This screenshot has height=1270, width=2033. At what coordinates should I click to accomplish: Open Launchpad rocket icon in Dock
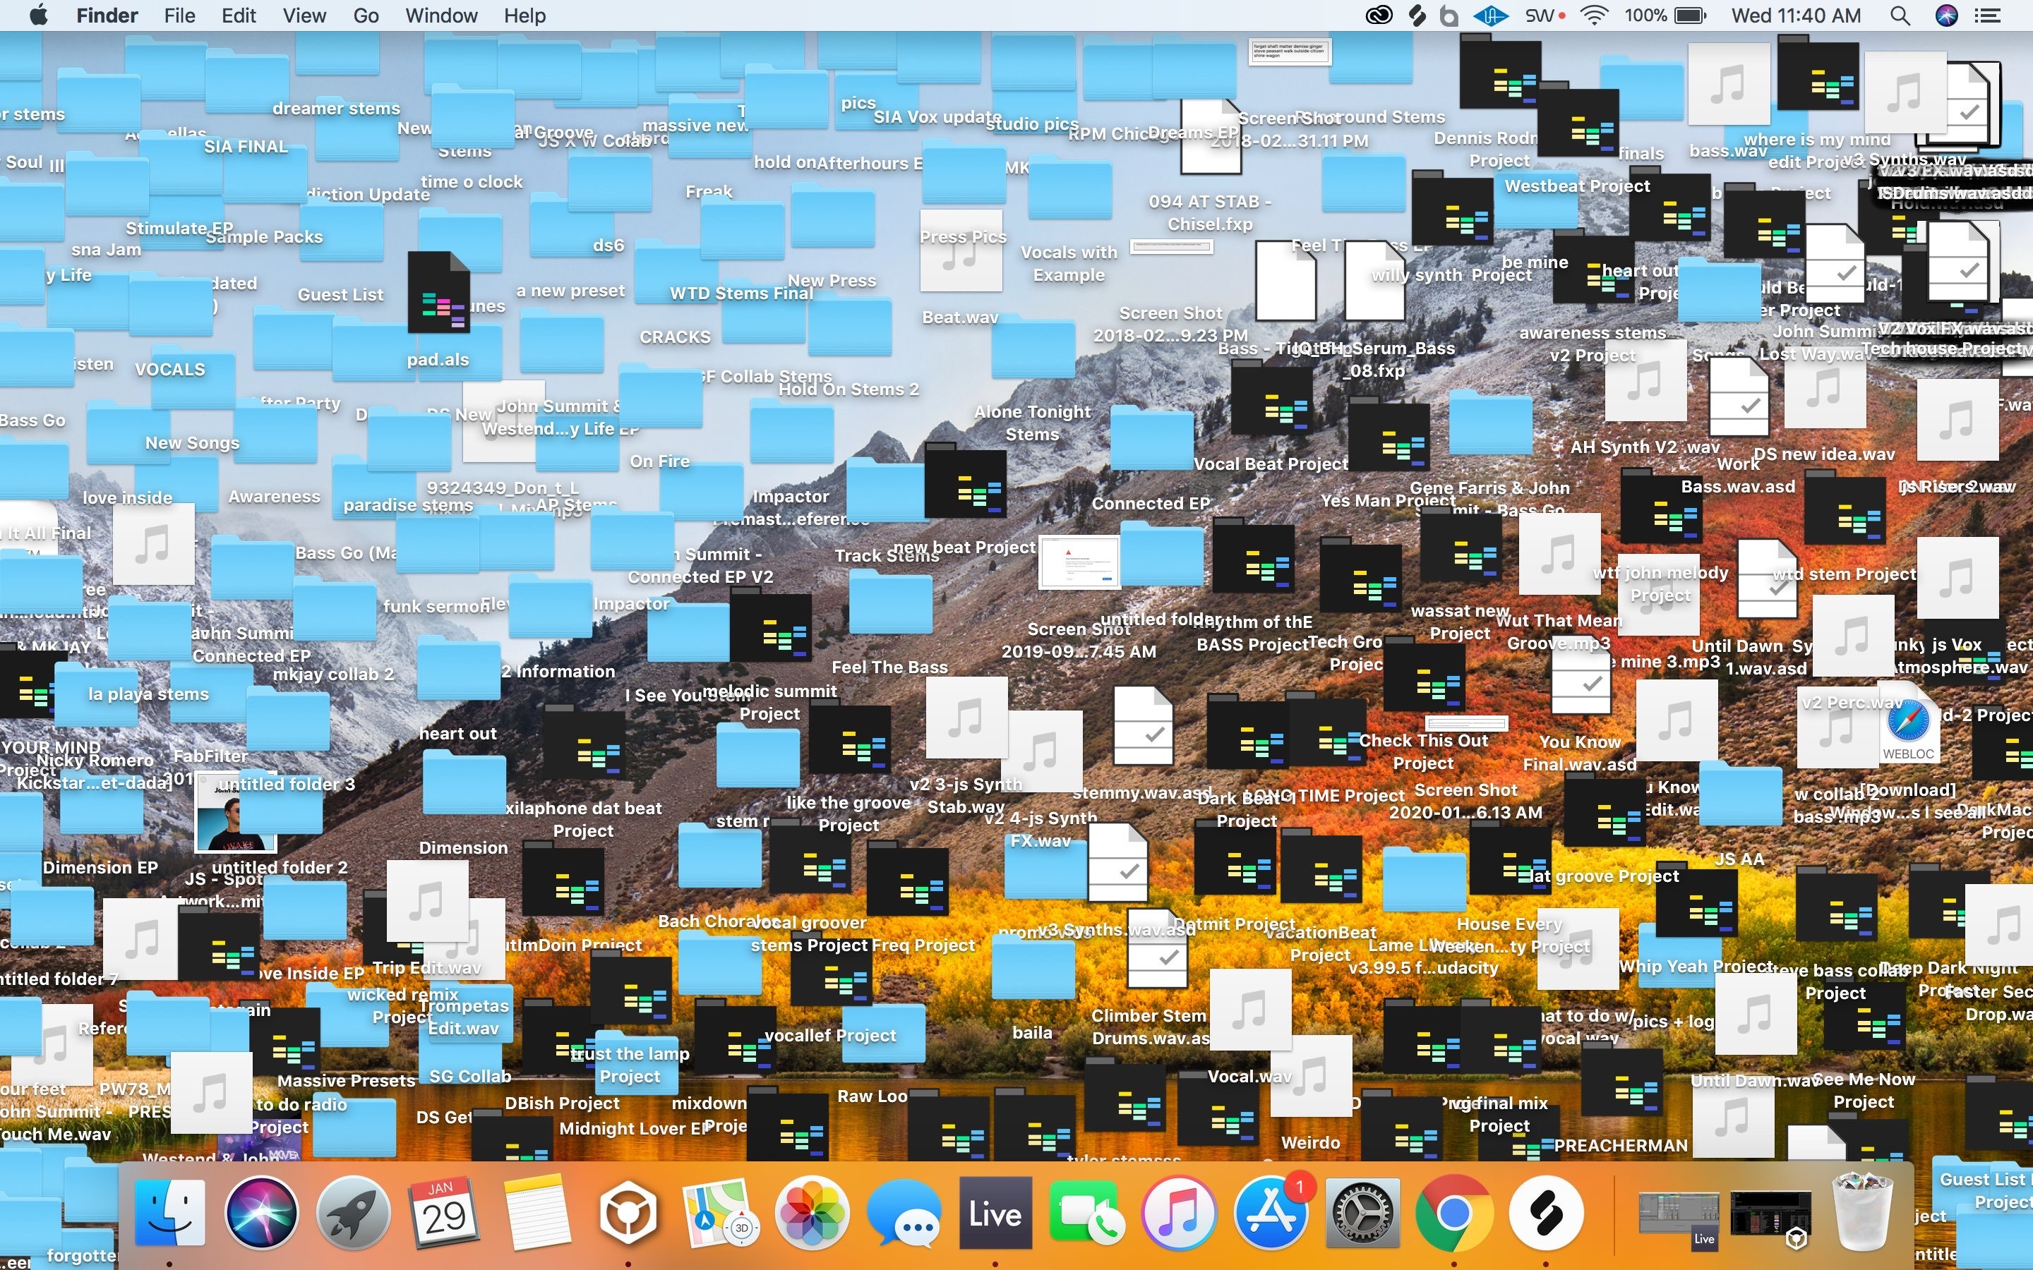tap(354, 1213)
